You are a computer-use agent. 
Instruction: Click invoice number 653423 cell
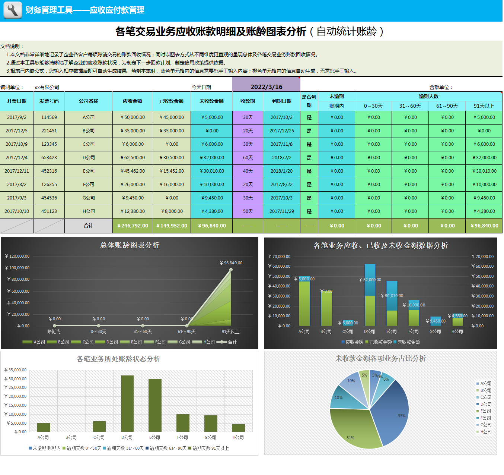coord(49,158)
